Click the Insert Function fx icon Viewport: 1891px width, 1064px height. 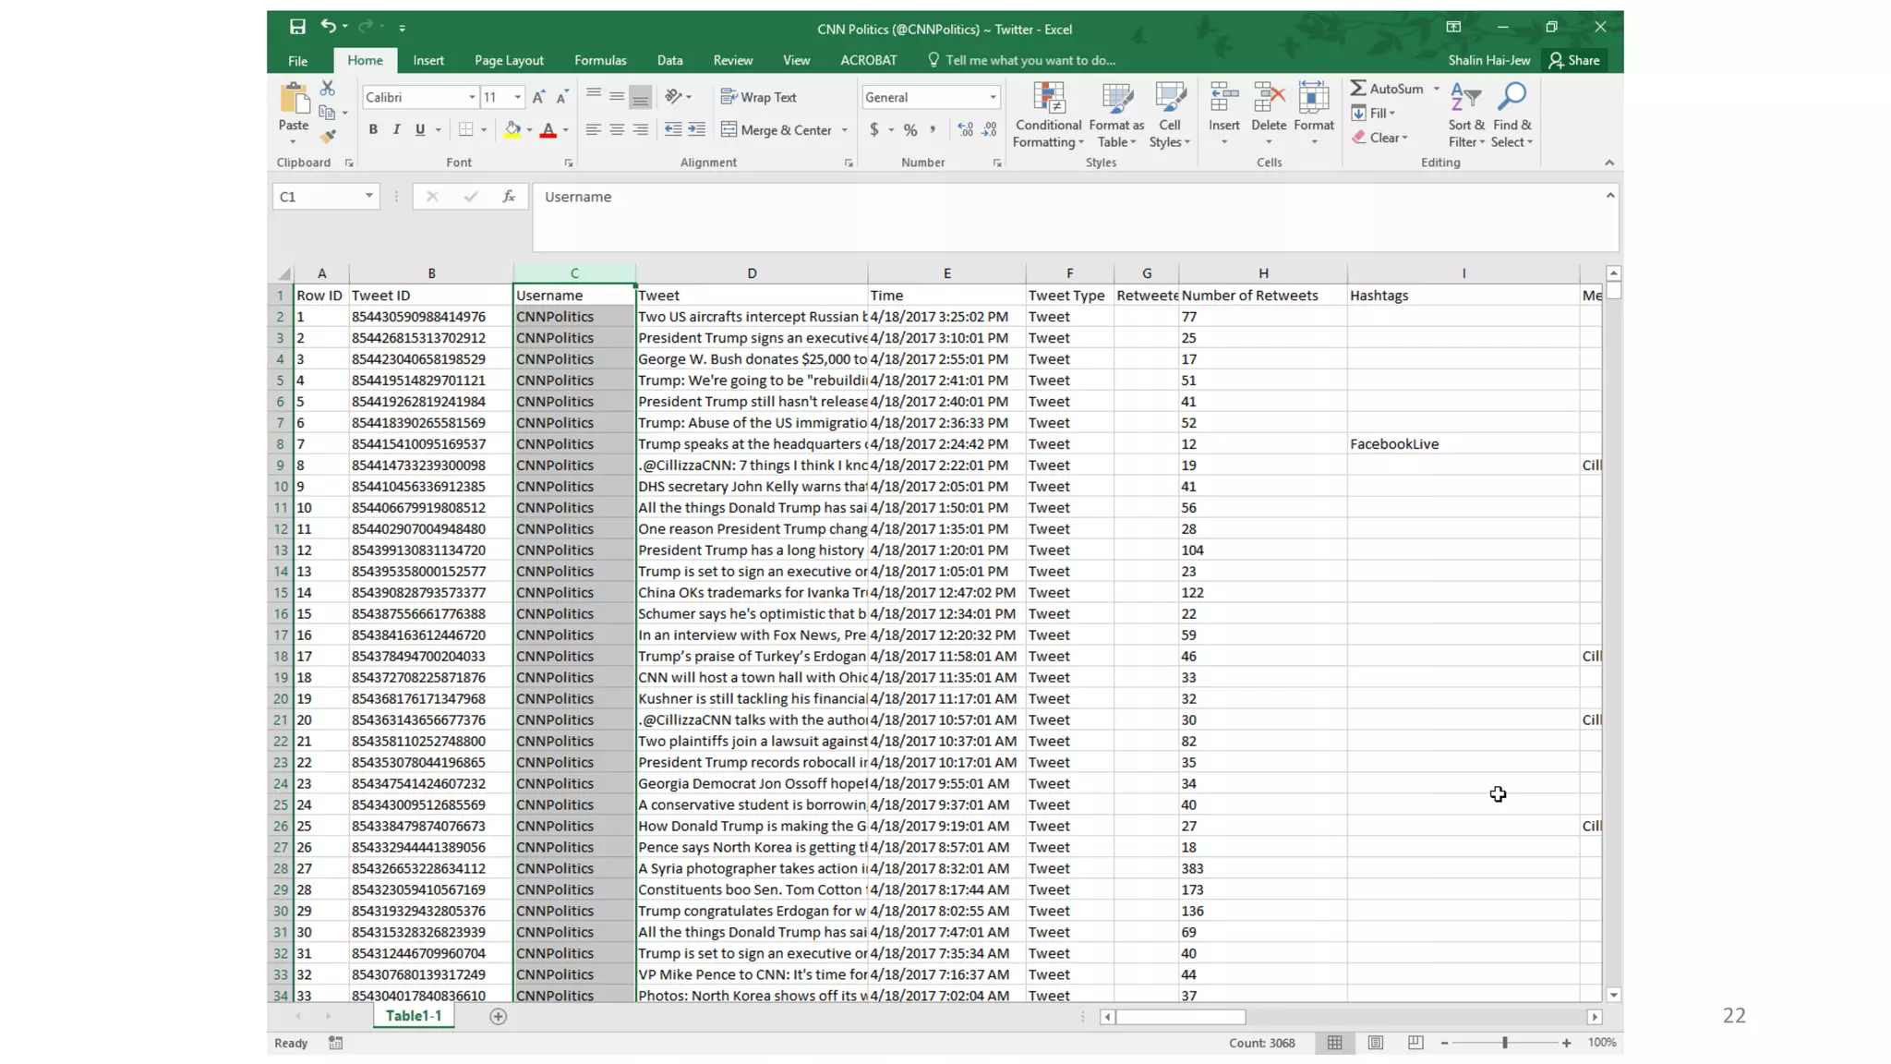(509, 197)
